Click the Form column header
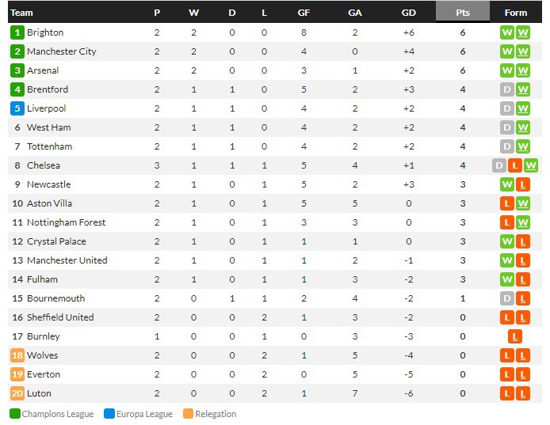550x425 pixels. 515,12
